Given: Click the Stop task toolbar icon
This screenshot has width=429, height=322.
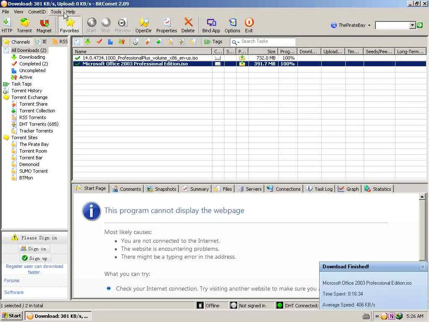Looking at the screenshot, I should pos(106,25).
